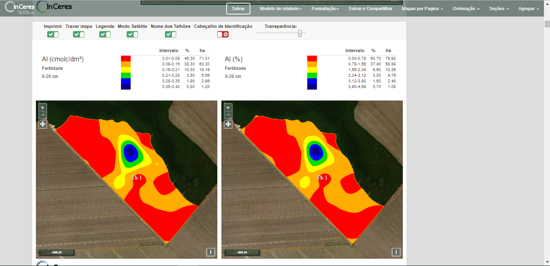Open the Formatação dropdown
The height and width of the screenshot is (266, 550).
pyautogui.click(x=325, y=8)
